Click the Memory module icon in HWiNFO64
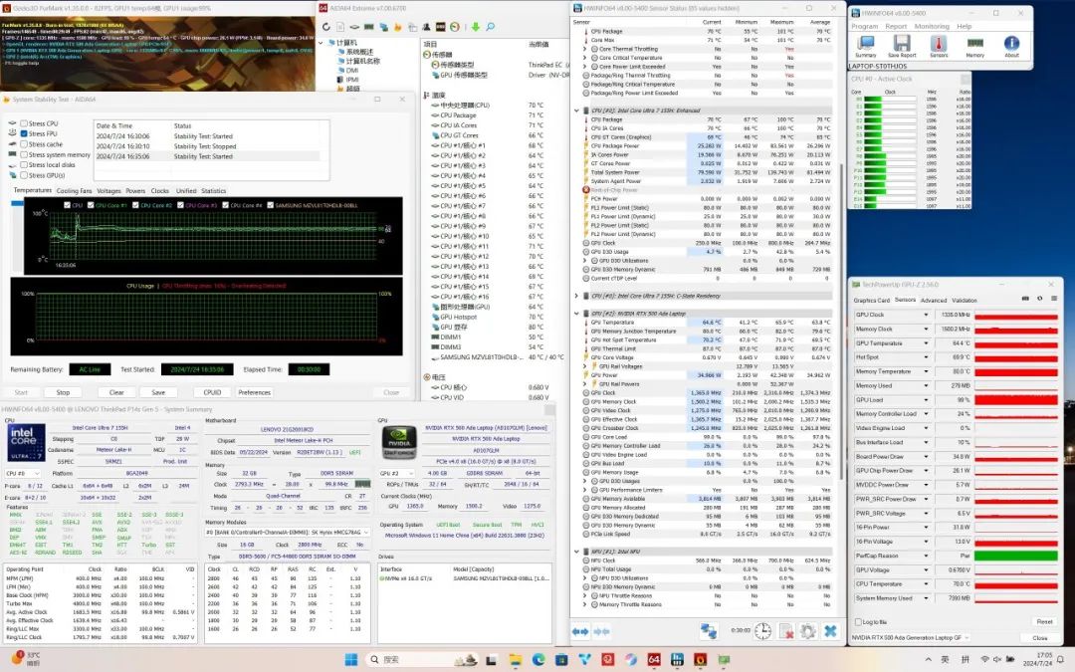Viewport: 1075px width, 672px height. pyautogui.click(x=974, y=45)
